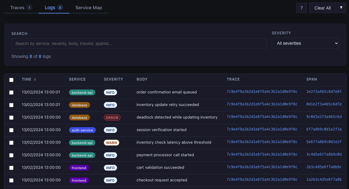This screenshot has height=189, width=349.
Task: Click the frontend badge in checkout request row
Action: pos(79,180)
